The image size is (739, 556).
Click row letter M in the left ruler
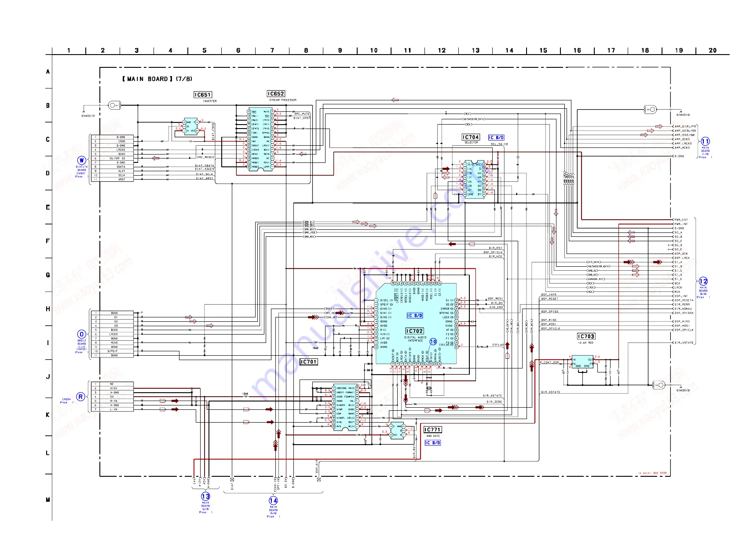point(48,500)
